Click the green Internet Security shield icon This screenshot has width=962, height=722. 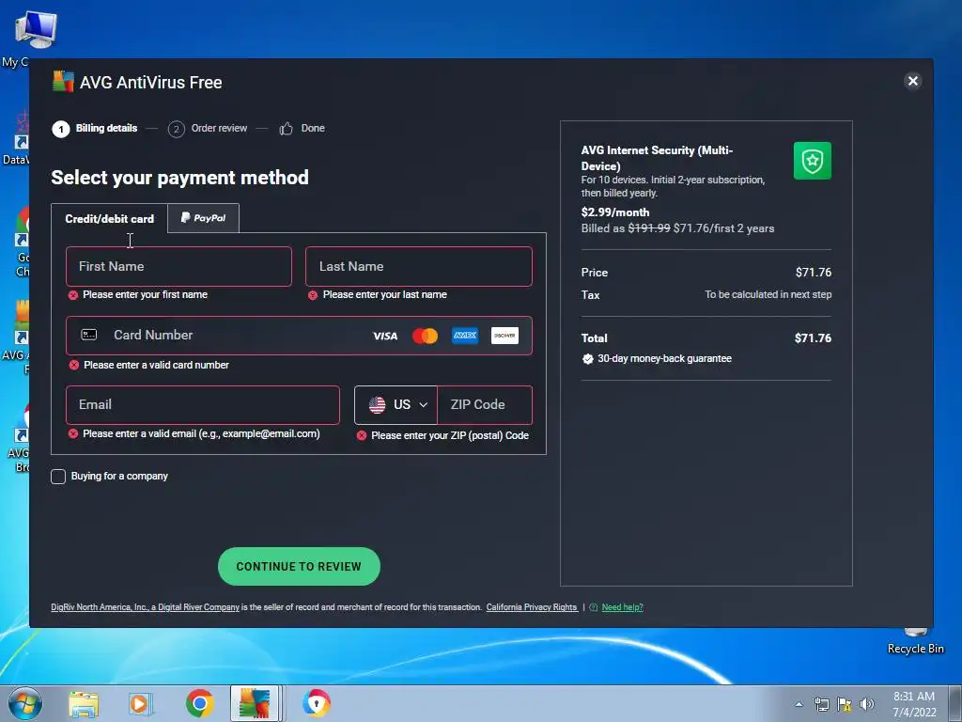click(813, 161)
